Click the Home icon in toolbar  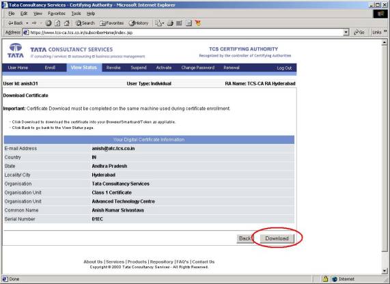pos(67,23)
